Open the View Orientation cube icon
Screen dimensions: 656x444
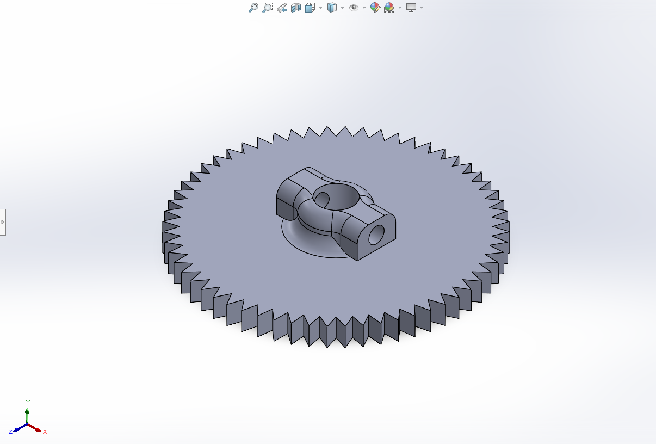tap(311, 8)
